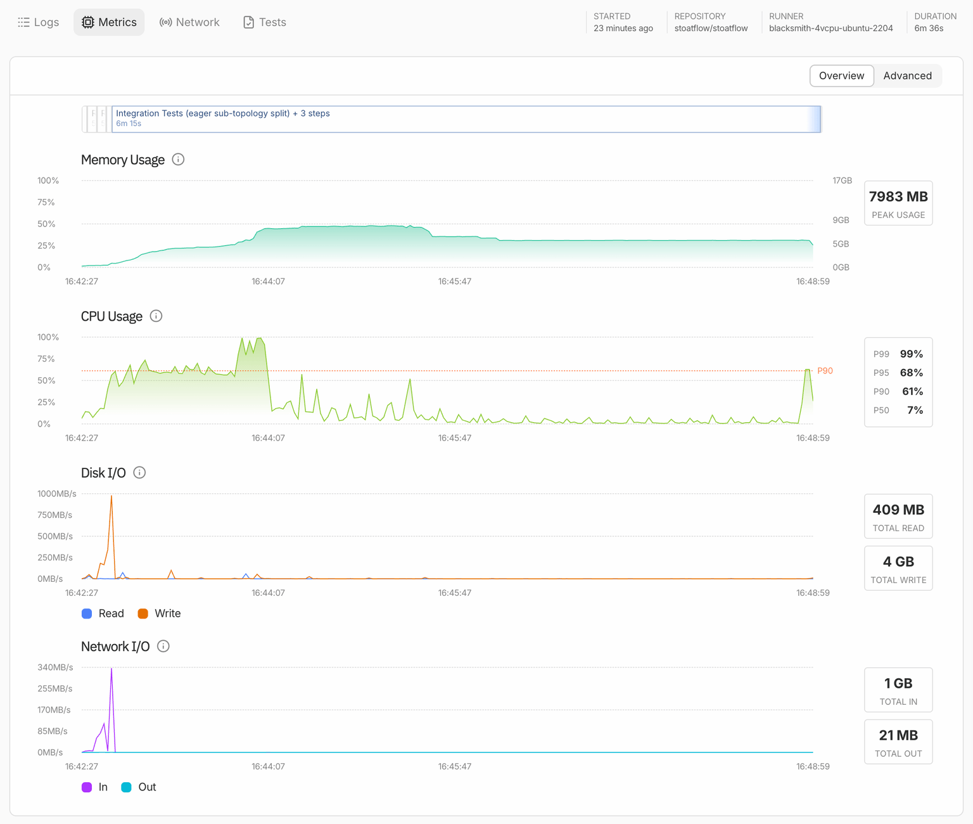Viewport: 973px width, 824px height.
Task: Show CPU Usage info tooltip icon
Action: tap(156, 316)
